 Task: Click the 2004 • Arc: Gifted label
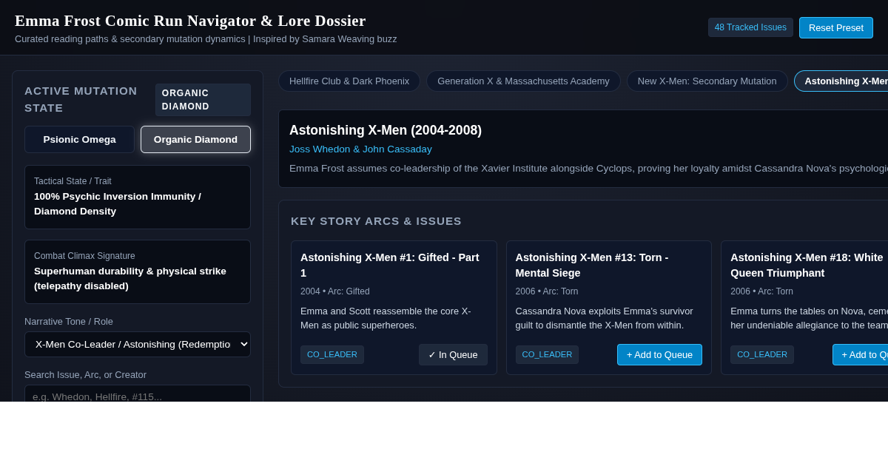tap(335, 291)
